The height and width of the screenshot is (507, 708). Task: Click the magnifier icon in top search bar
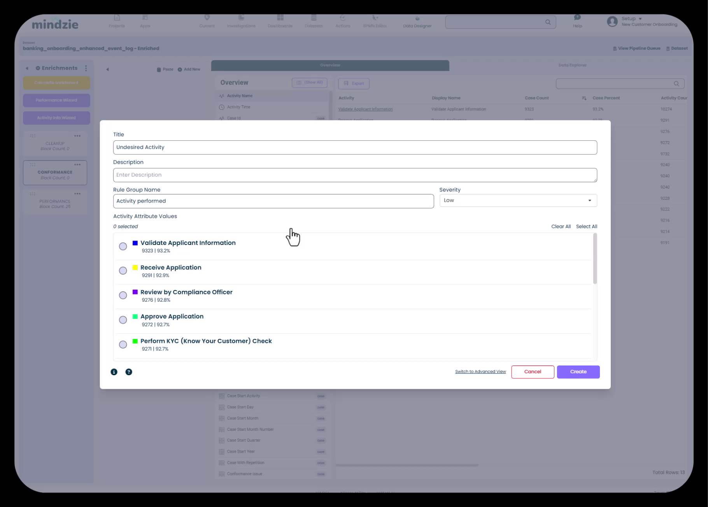tap(548, 22)
